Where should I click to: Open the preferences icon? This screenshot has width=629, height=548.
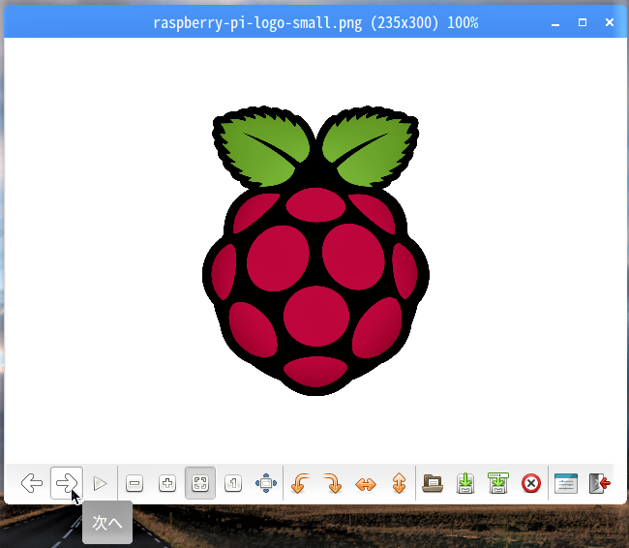tap(566, 483)
